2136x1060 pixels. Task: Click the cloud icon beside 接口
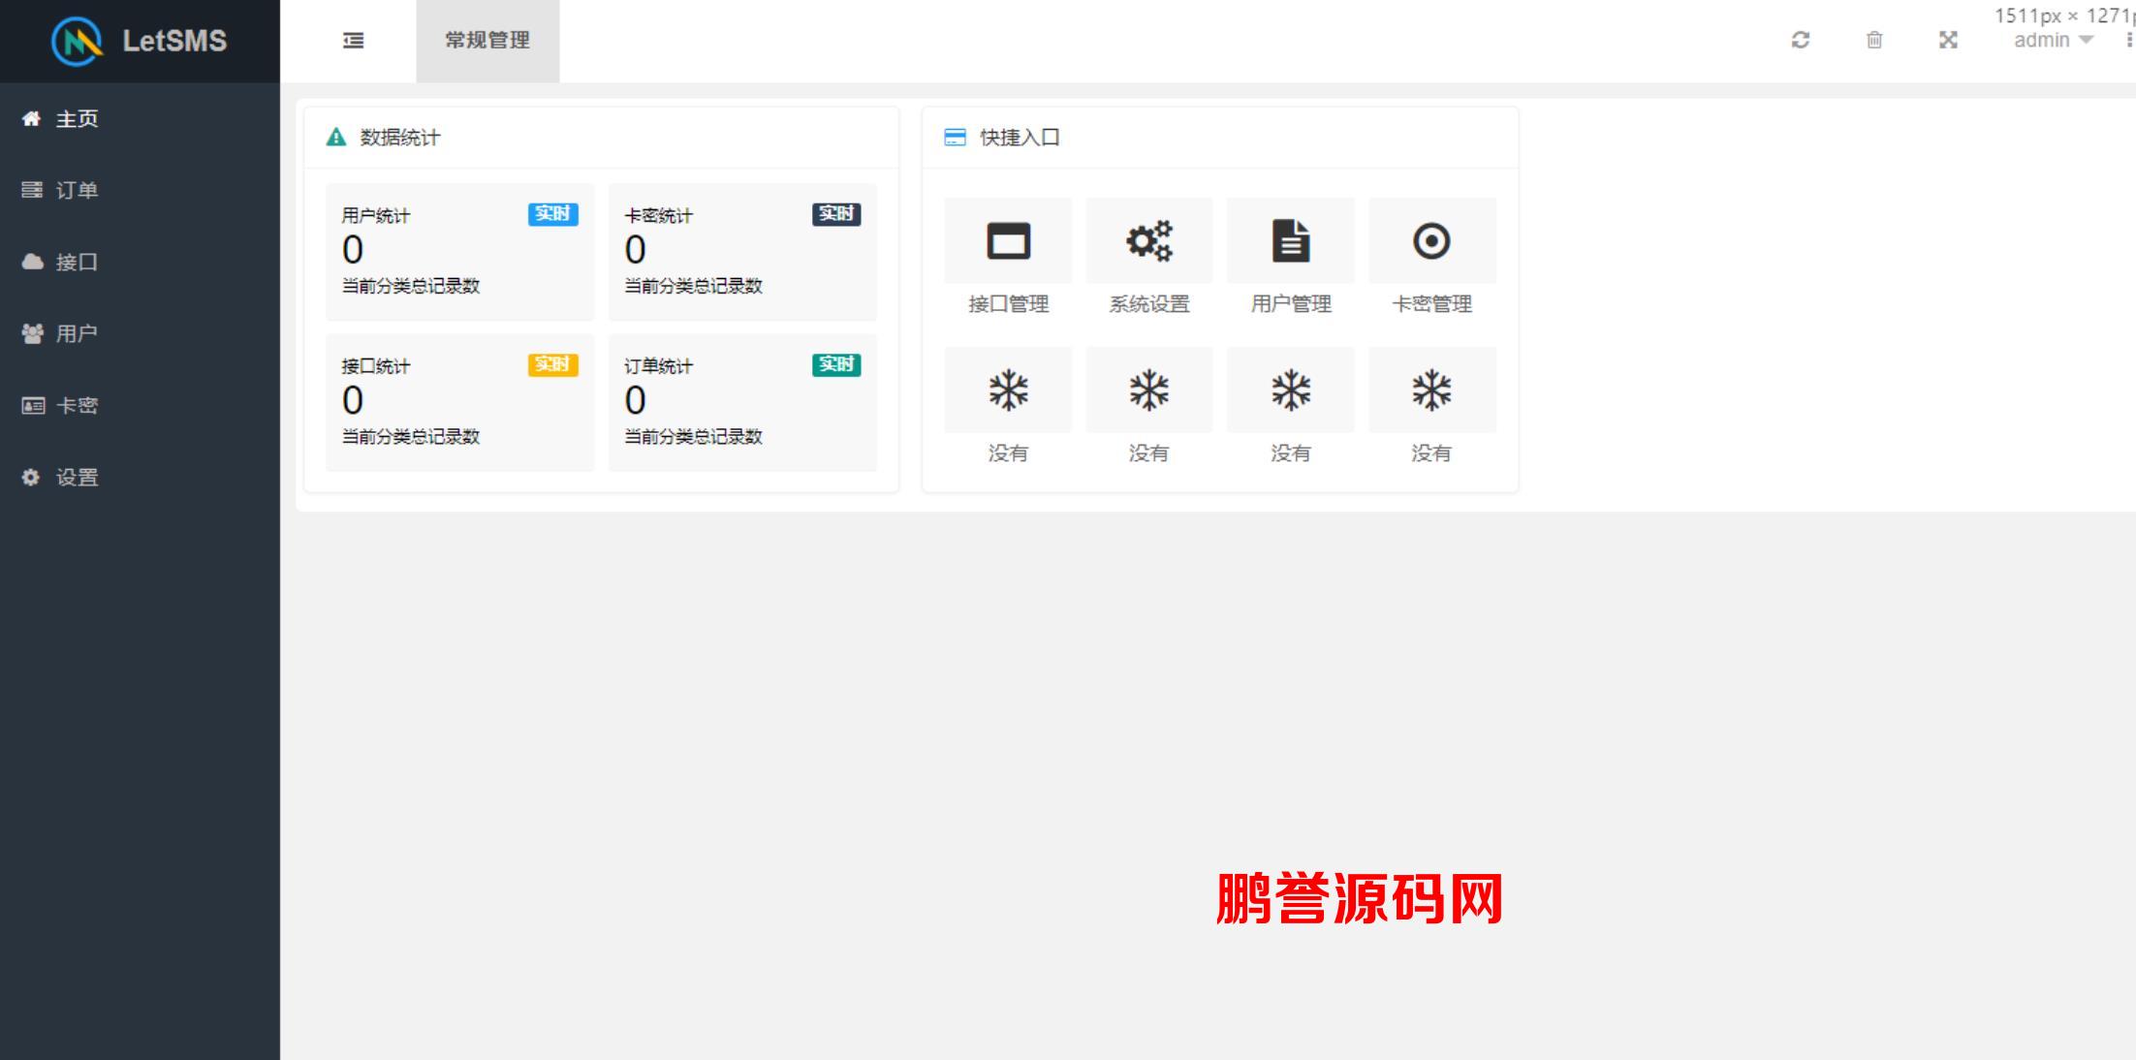(x=32, y=262)
